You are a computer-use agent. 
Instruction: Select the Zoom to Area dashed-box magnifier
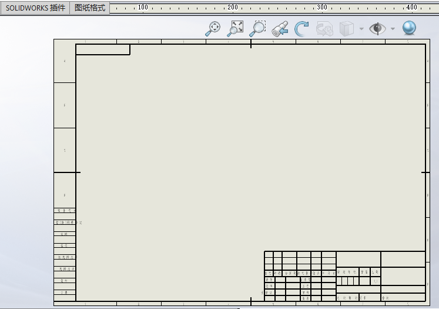[x=257, y=28]
